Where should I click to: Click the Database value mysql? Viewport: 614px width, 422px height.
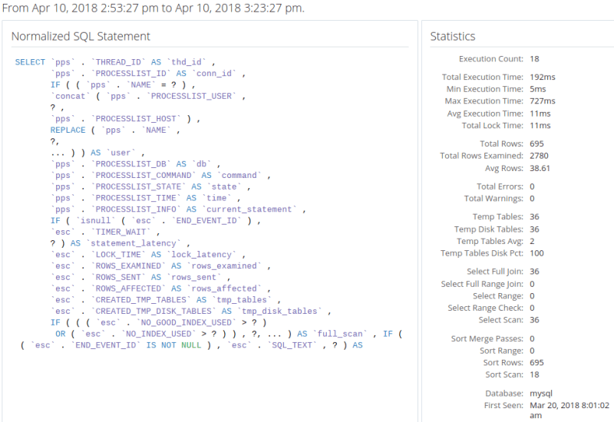point(542,393)
